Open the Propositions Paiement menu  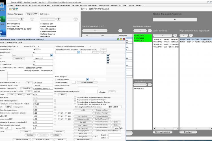point(89,5)
